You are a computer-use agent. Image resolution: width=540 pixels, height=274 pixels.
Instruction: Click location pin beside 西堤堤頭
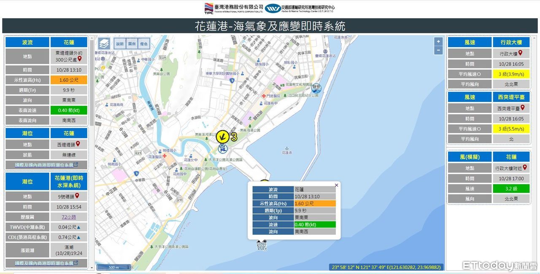pyautogui.click(x=78, y=144)
